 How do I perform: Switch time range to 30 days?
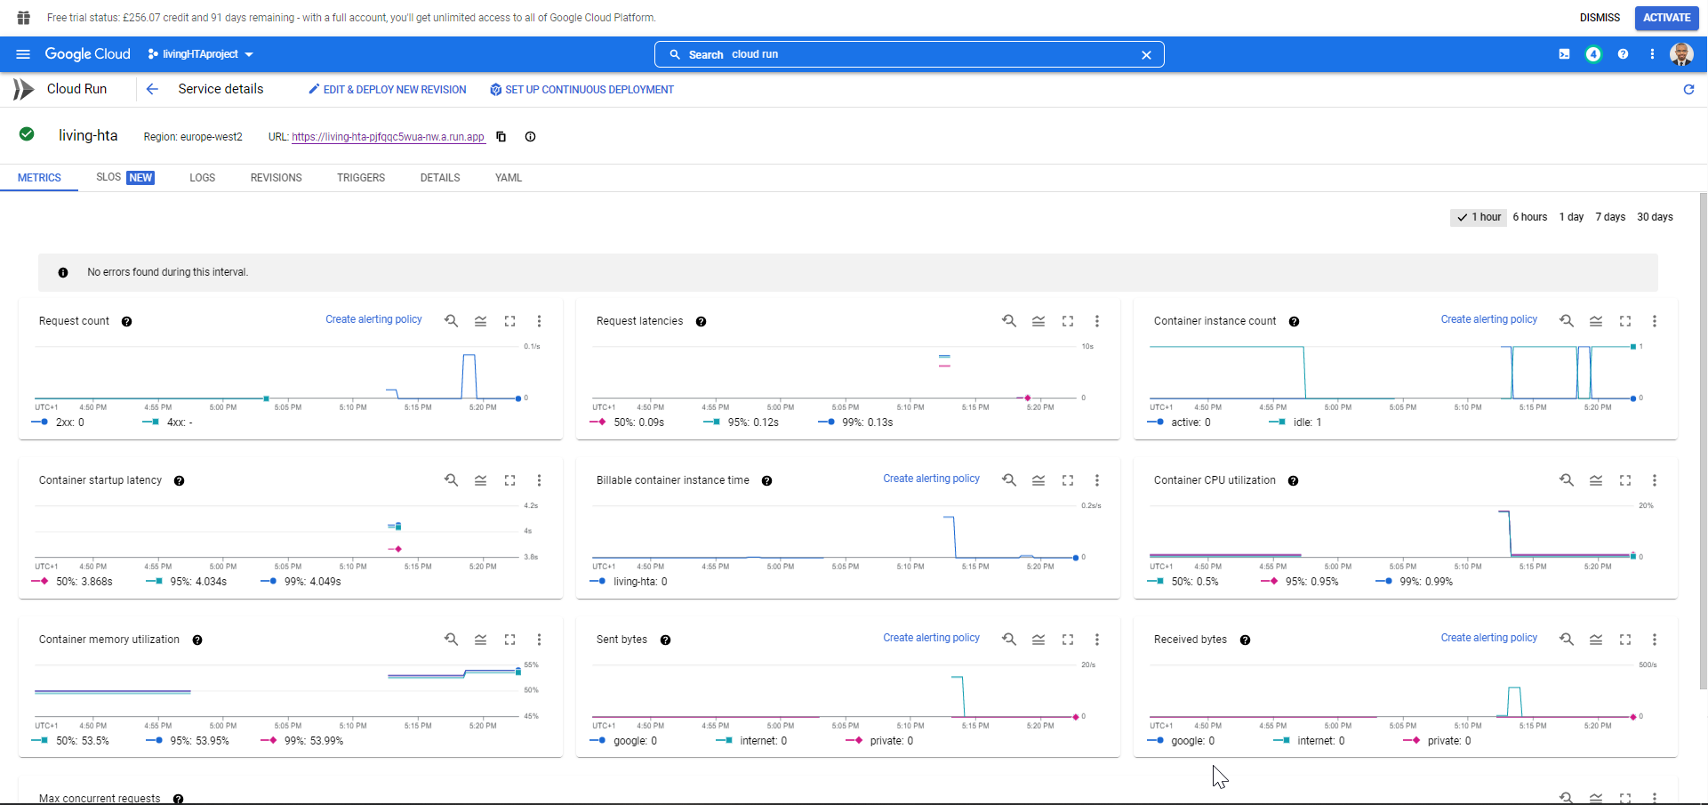point(1656,217)
